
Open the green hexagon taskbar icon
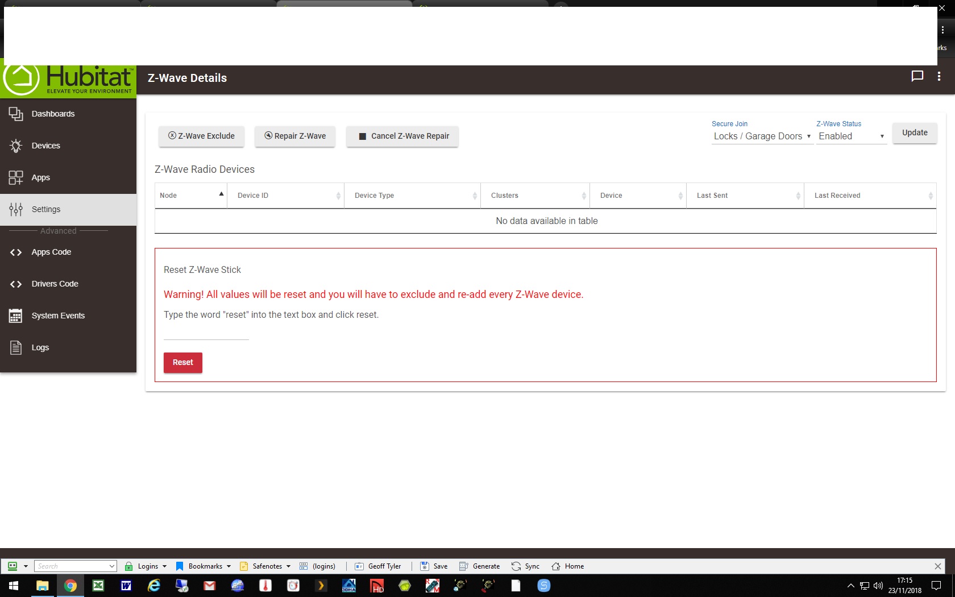tap(404, 586)
